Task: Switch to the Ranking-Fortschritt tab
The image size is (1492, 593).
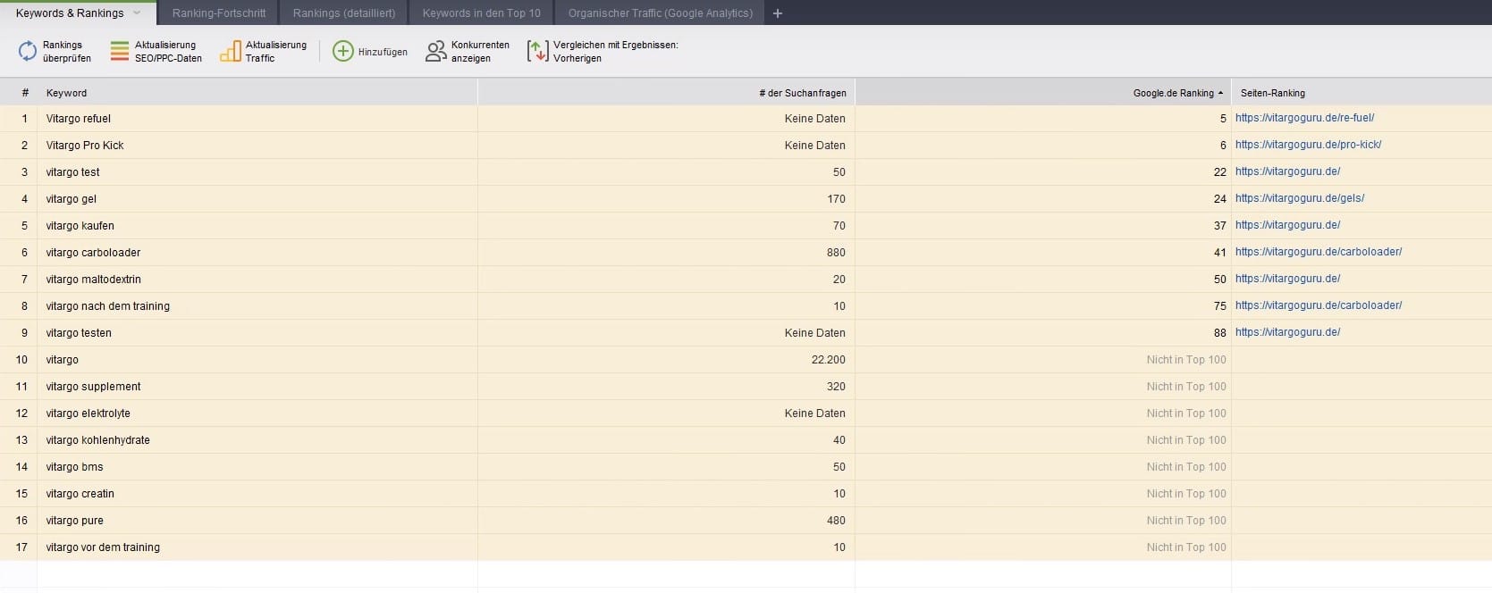Action: 219,13
